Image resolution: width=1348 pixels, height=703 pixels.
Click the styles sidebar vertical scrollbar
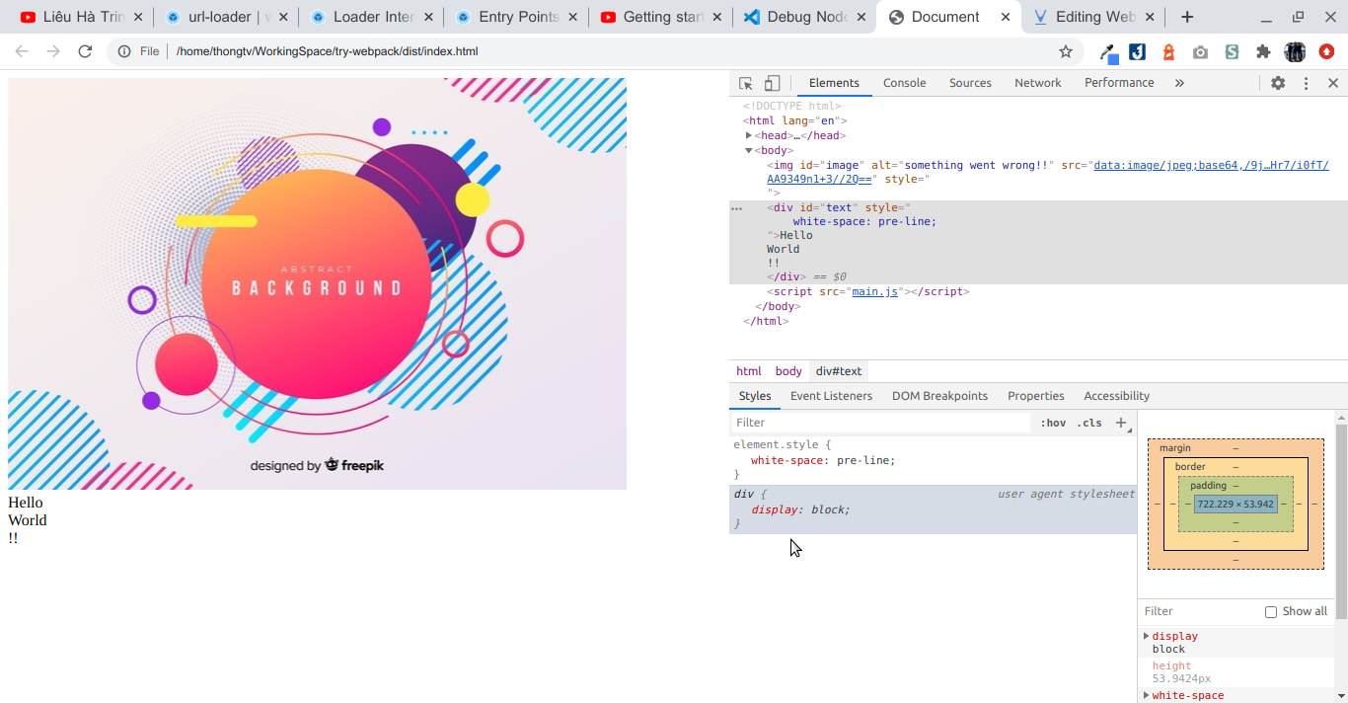(x=1341, y=520)
